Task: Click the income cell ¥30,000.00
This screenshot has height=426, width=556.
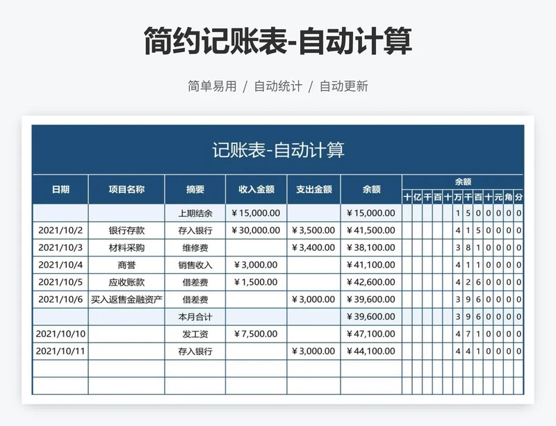Action: tap(256, 231)
